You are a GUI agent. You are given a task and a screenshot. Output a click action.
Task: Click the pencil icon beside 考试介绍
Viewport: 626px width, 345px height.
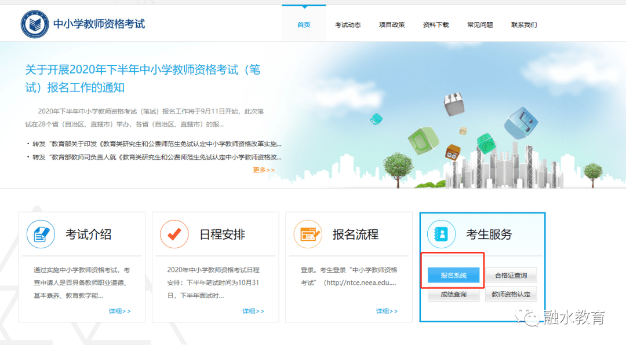point(41,234)
